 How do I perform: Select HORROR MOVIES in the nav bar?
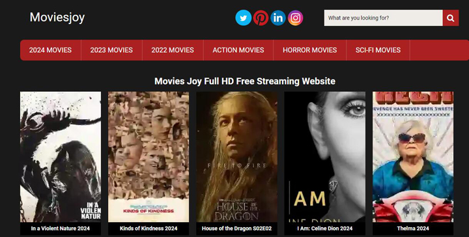(x=310, y=50)
